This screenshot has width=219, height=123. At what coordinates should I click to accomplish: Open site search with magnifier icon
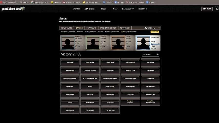click(x=217, y=9)
